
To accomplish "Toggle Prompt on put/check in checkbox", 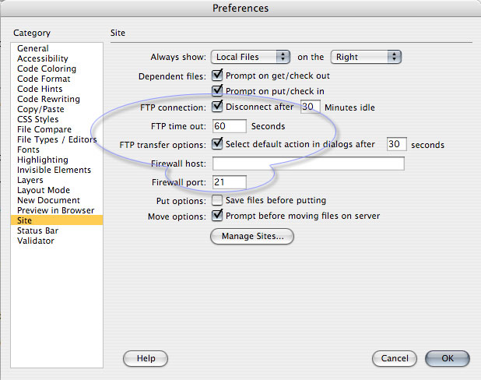I will (217, 90).
